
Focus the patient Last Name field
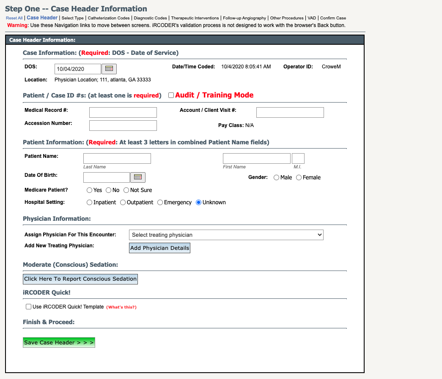point(117,158)
